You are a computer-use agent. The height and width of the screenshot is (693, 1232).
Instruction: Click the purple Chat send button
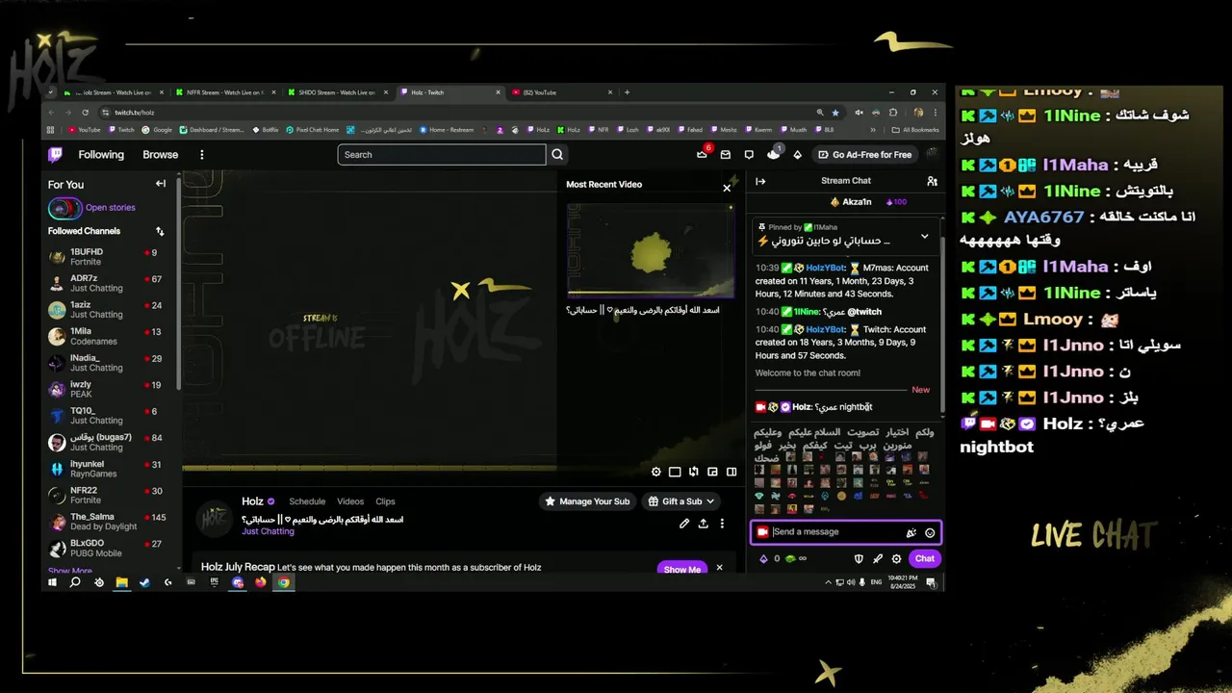click(925, 558)
